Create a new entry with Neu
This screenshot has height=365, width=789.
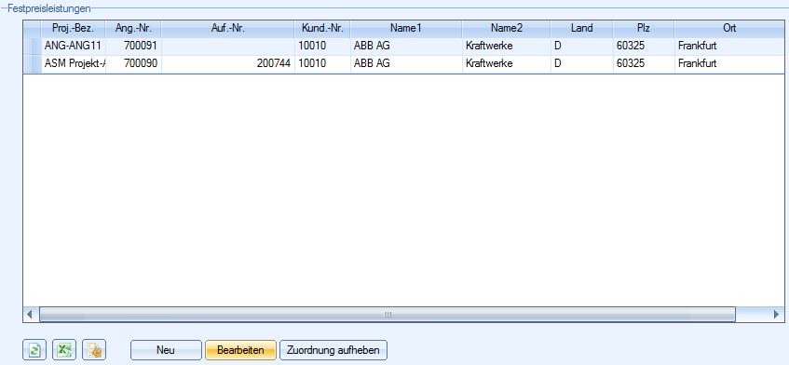[166, 350]
